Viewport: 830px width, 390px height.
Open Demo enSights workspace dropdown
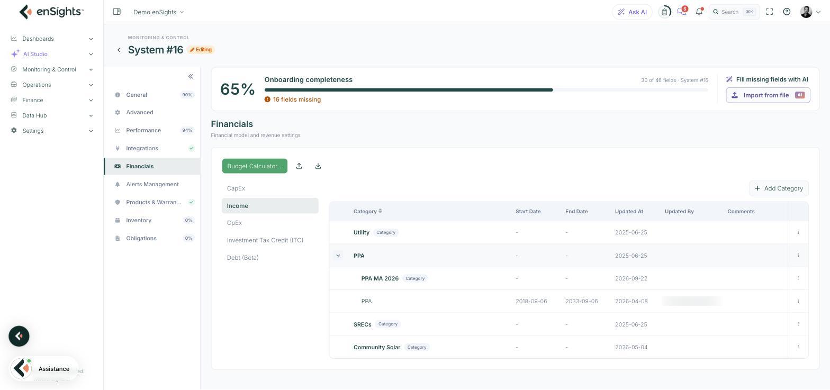[158, 12]
